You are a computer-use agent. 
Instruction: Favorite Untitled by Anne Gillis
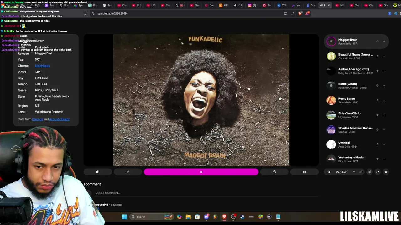pos(377,144)
